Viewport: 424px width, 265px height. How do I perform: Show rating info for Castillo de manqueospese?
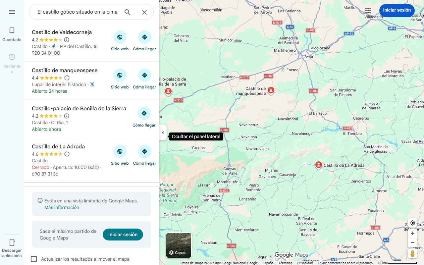click(x=67, y=78)
